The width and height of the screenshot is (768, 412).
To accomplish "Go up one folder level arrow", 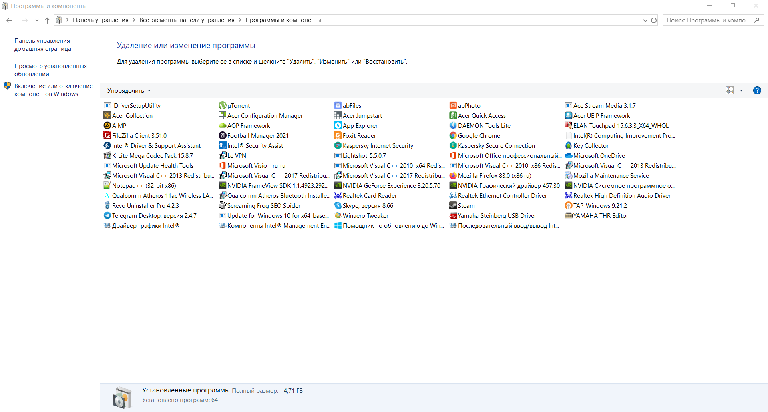I will [47, 20].
